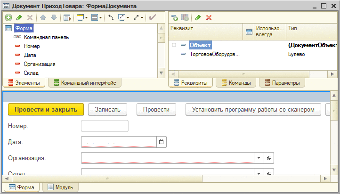Viewport: 340px width, 194px height.
Task: Select the Дата element in the tree
Action: click(x=30, y=55)
